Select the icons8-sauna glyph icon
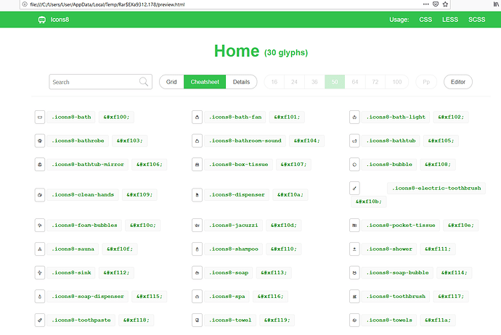 (40, 249)
